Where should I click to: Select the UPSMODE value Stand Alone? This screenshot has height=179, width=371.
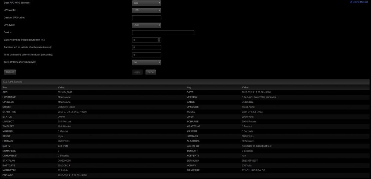[248, 107]
